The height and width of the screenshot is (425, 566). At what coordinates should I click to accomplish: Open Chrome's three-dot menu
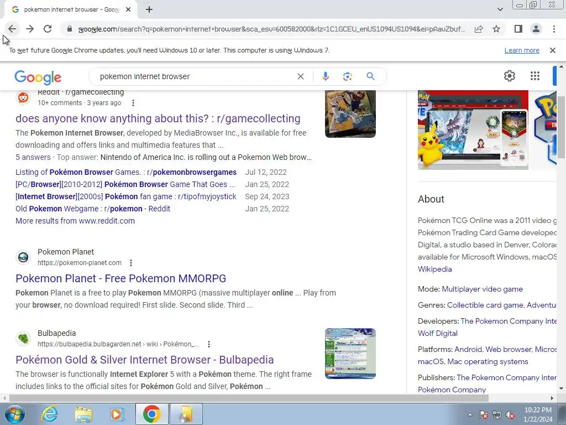(554, 29)
